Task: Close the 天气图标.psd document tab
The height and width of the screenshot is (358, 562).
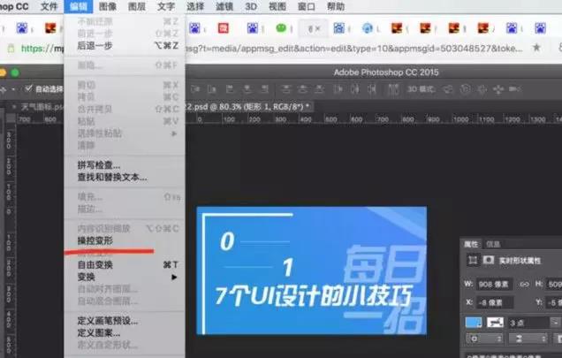Action: point(14,107)
